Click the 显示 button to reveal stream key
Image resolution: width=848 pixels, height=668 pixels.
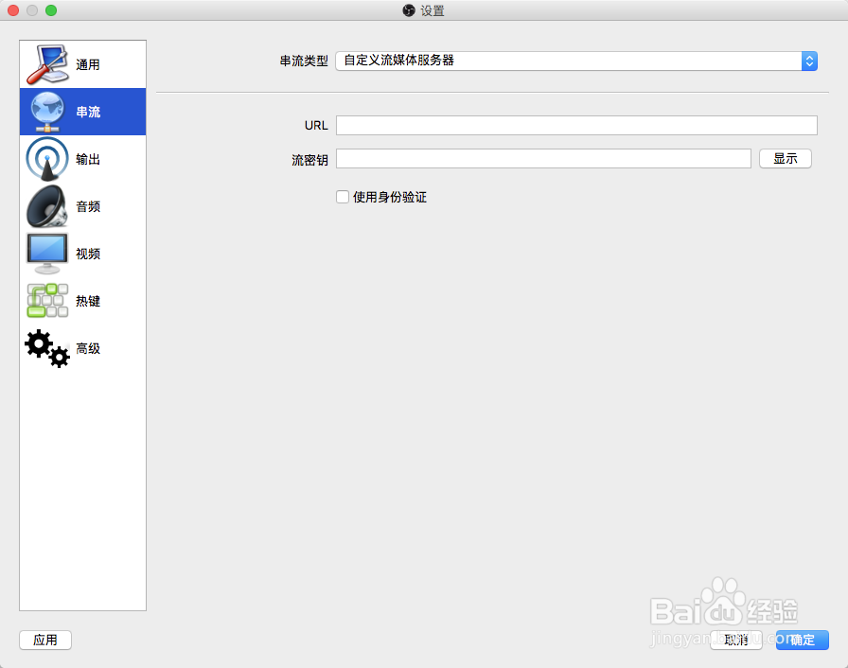(x=786, y=158)
